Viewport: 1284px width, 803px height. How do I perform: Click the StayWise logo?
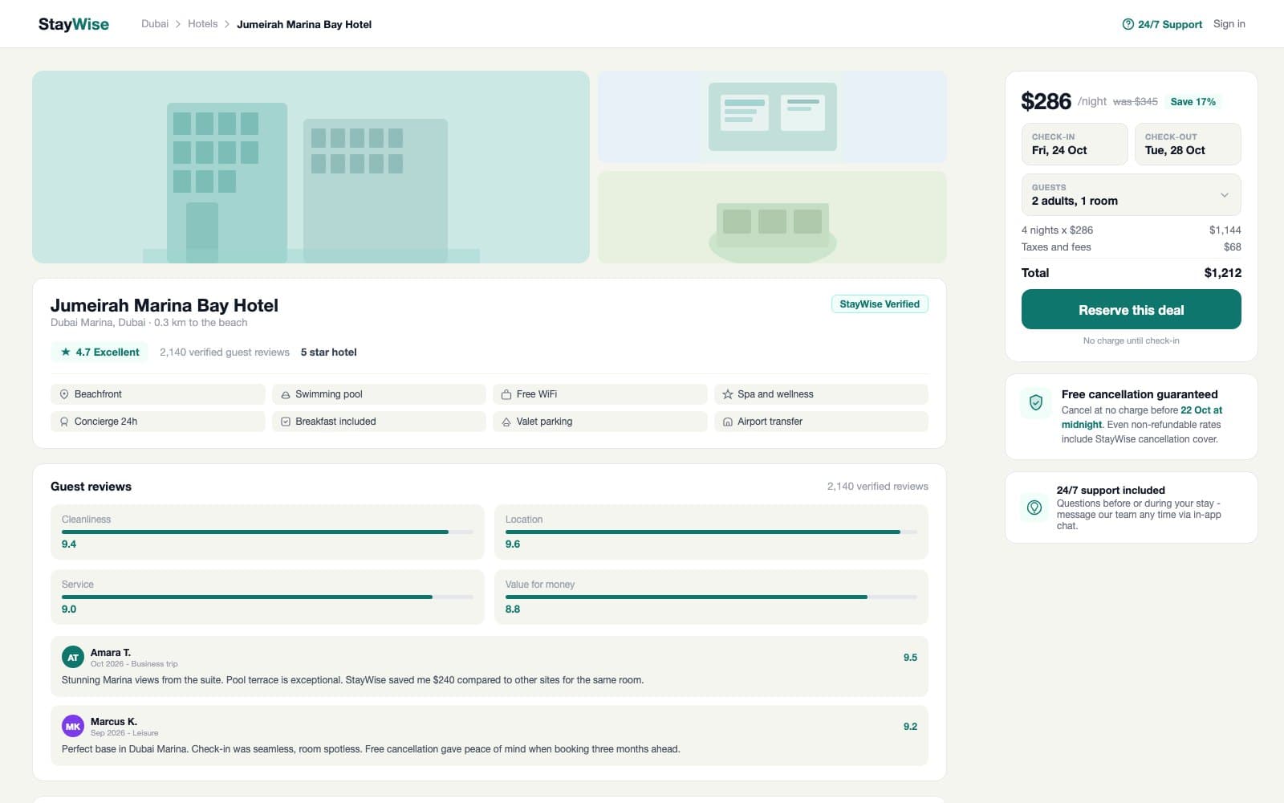(73, 24)
